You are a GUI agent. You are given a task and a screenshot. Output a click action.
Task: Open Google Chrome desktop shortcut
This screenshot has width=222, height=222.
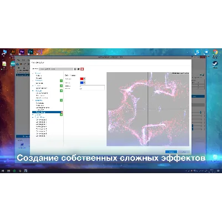coord(215,52)
